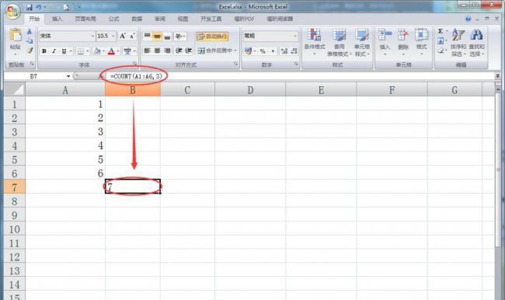Select row 10 header
Image resolution: width=505 pixels, height=300 pixels.
[14, 229]
